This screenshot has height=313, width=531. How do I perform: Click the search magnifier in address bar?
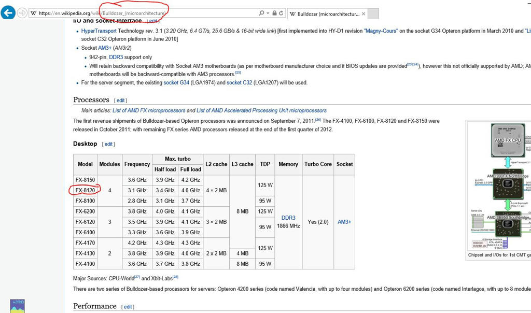pyautogui.click(x=261, y=13)
